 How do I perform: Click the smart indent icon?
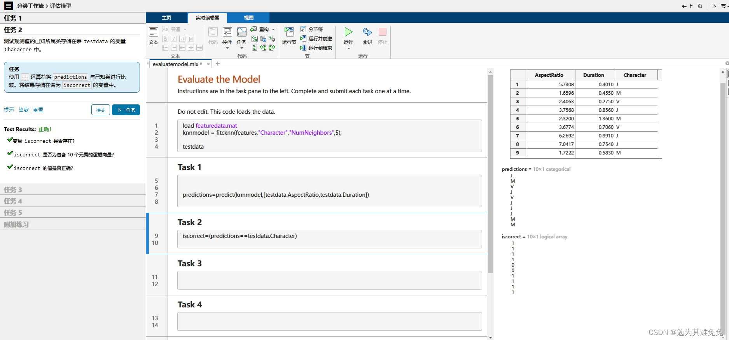255,48
